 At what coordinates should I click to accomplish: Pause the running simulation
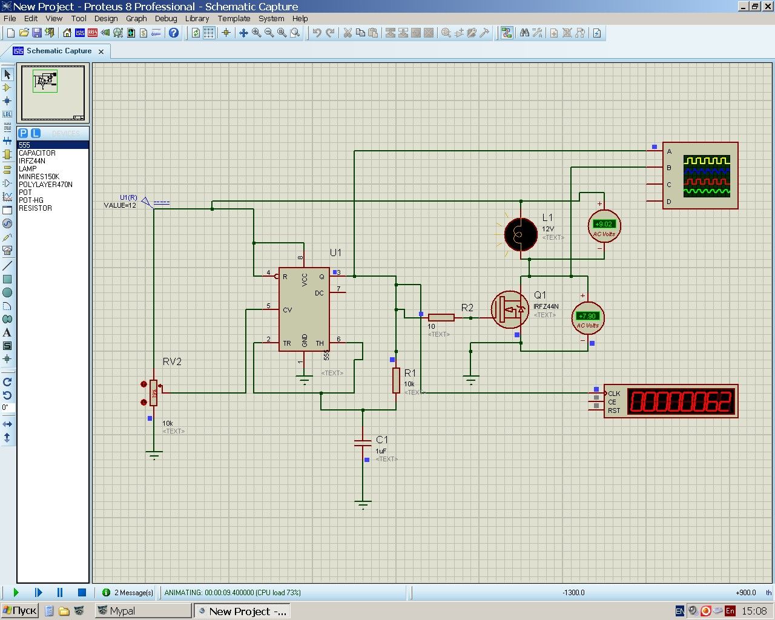pyautogui.click(x=60, y=592)
